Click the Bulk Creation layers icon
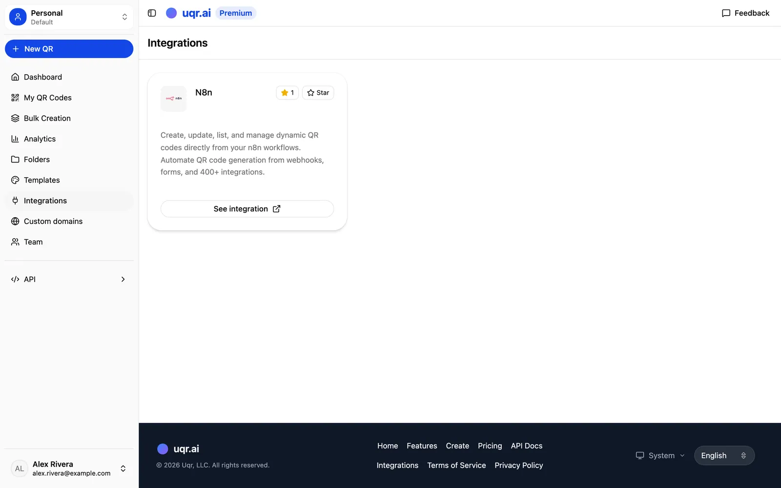The width and height of the screenshot is (781, 488). point(15,118)
